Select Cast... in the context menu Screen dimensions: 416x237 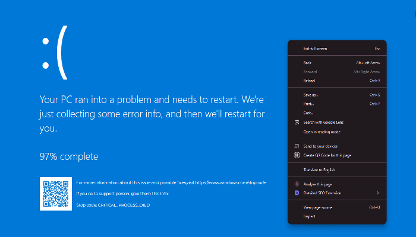click(337, 113)
